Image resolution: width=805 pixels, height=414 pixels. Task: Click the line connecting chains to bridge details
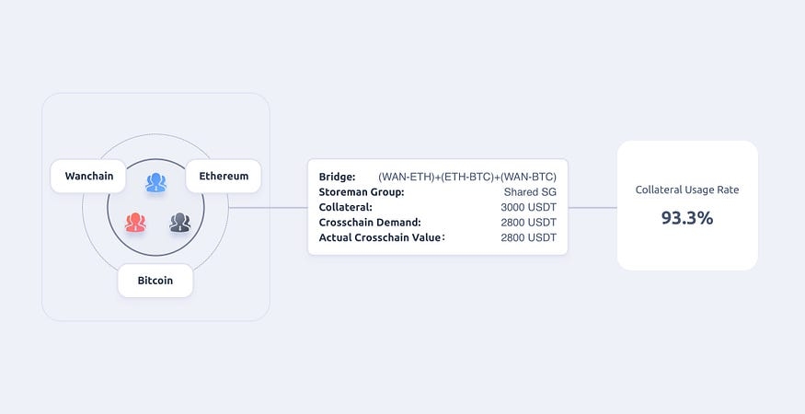pyautogui.click(x=267, y=208)
